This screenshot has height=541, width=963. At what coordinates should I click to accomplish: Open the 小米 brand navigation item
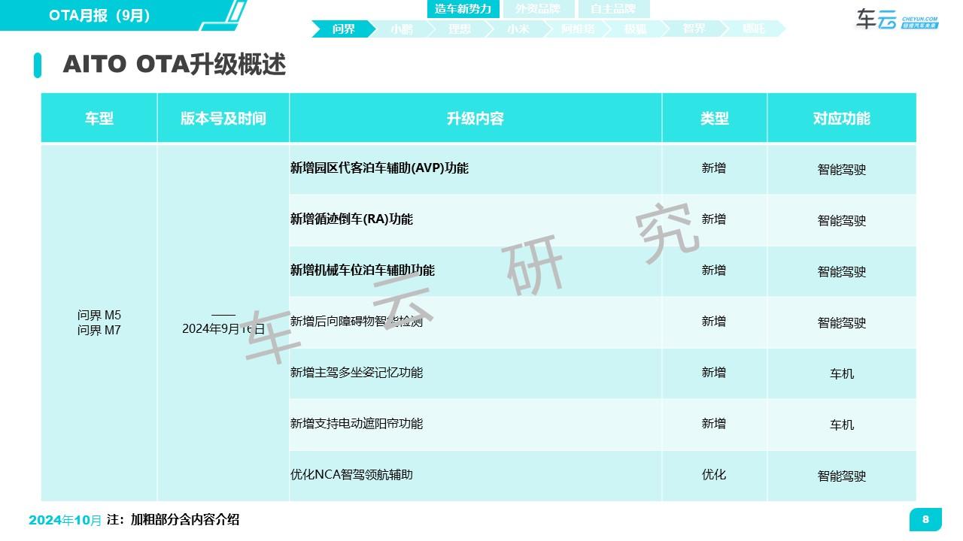[x=518, y=29]
